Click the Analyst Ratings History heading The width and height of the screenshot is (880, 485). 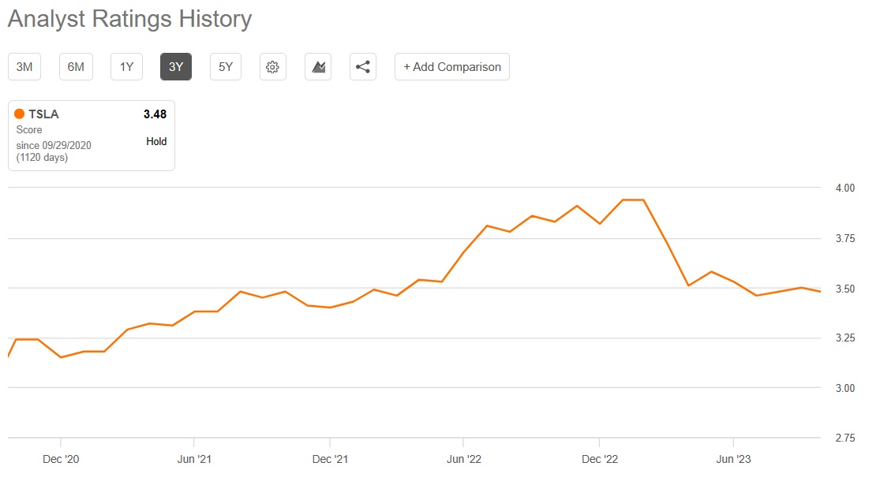(130, 19)
